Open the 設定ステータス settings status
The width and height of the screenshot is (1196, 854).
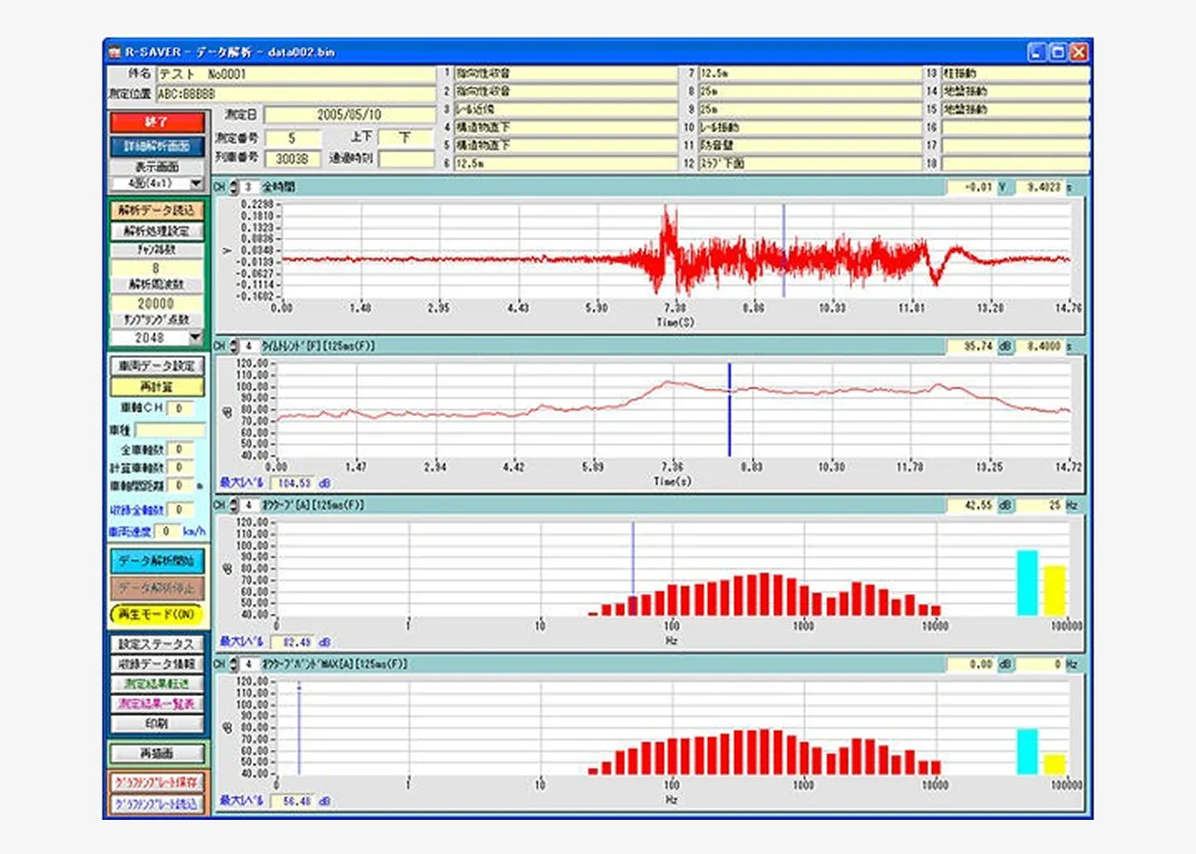(x=156, y=644)
